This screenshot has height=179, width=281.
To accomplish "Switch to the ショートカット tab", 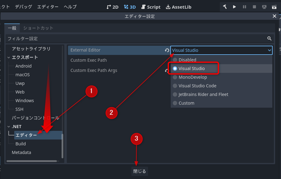I will click(x=38, y=28).
